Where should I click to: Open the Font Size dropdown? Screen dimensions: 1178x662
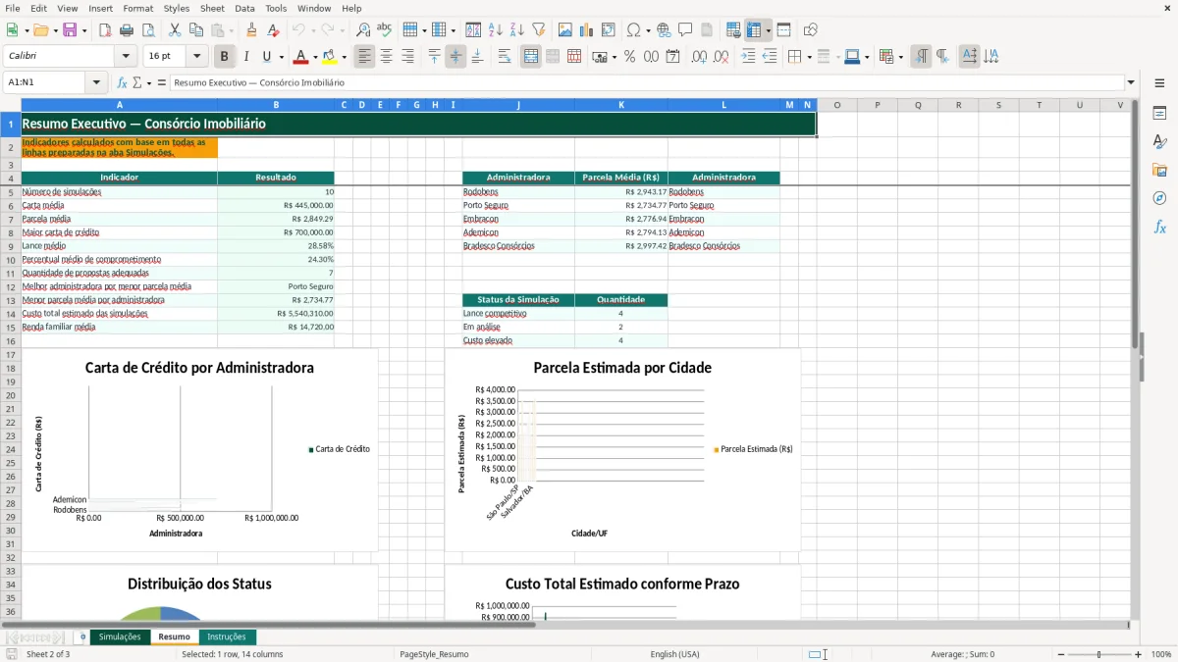click(x=196, y=57)
